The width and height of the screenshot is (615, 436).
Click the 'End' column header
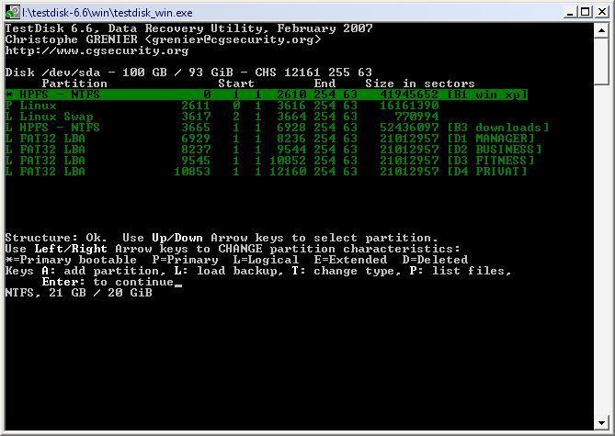pos(325,84)
